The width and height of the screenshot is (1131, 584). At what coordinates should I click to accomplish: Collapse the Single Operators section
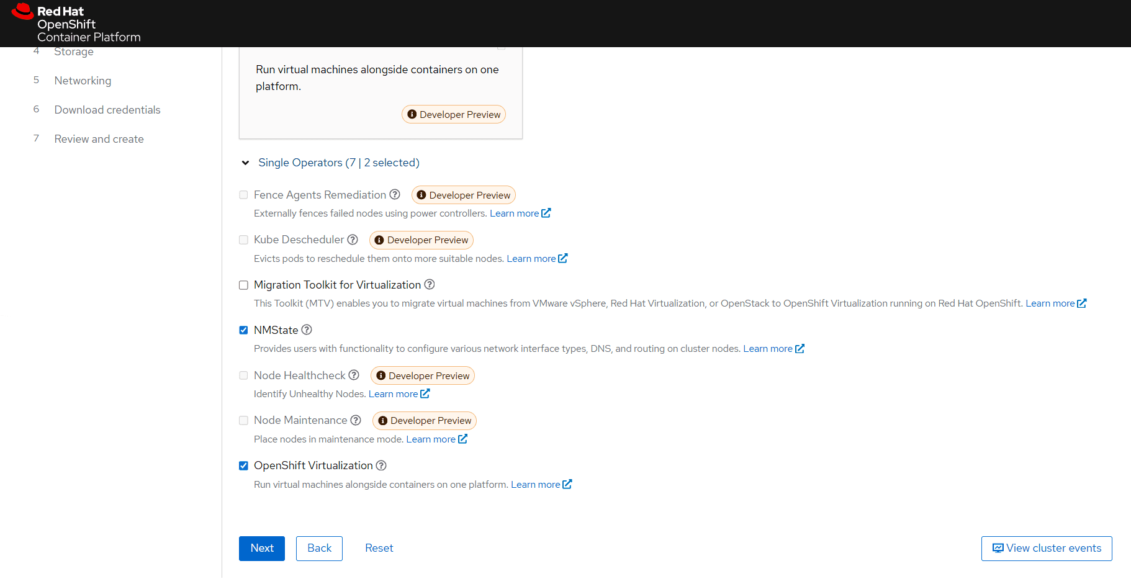(246, 163)
